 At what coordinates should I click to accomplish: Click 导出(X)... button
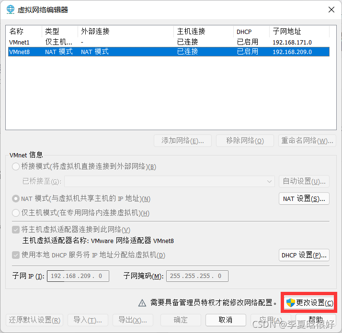click(133, 320)
